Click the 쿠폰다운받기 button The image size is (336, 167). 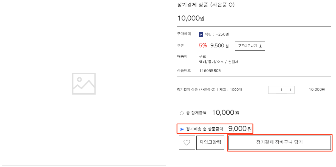pos(250,46)
